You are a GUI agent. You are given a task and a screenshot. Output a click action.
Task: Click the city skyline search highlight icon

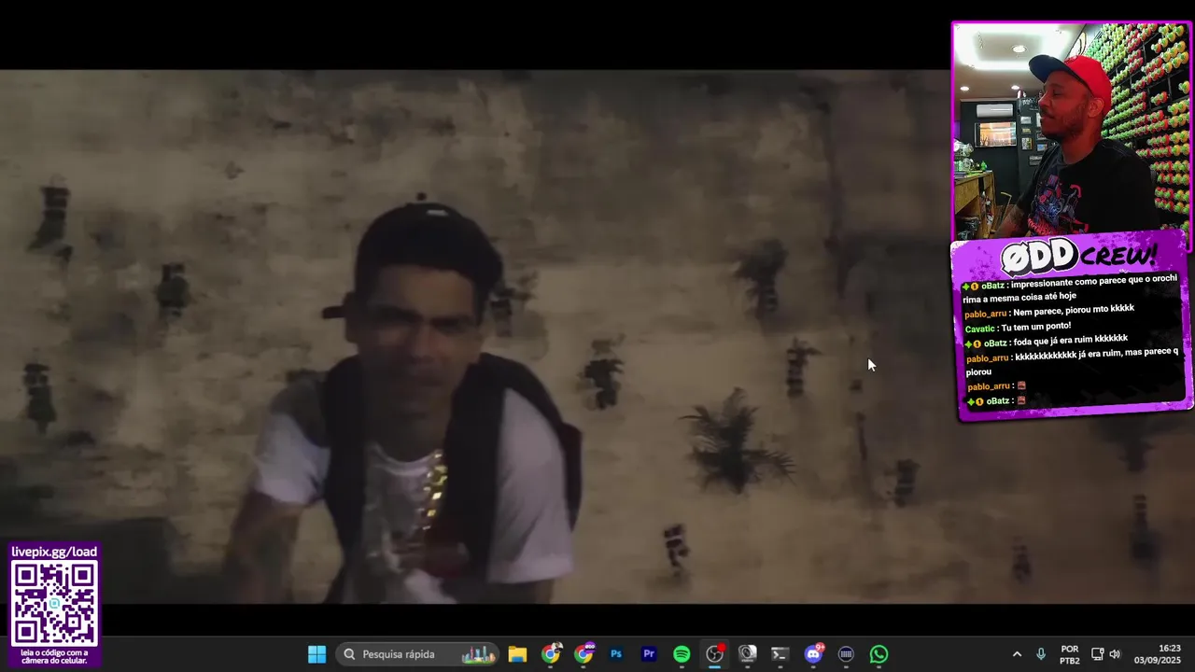tap(478, 654)
